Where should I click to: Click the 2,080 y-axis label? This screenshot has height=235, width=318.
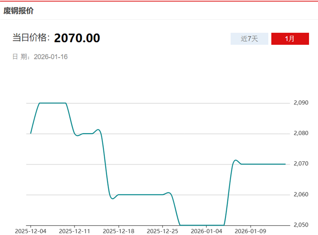click(x=302, y=134)
